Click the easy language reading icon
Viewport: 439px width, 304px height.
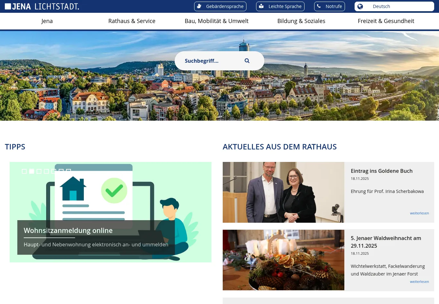coord(262,6)
